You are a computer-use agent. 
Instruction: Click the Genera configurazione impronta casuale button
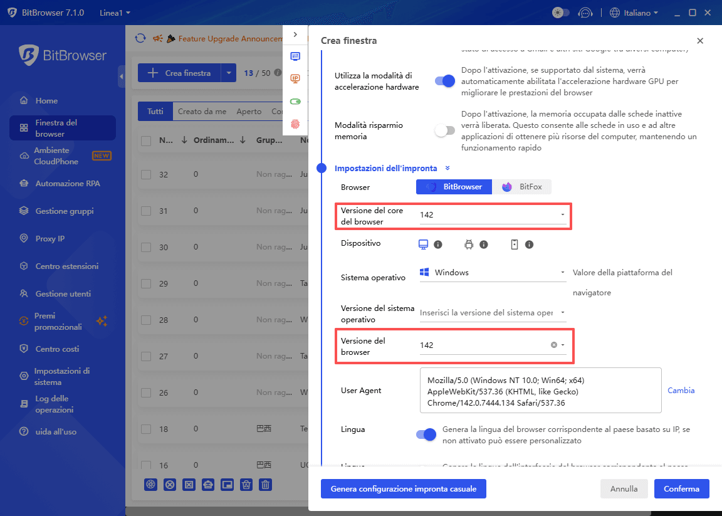tap(403, 488)
